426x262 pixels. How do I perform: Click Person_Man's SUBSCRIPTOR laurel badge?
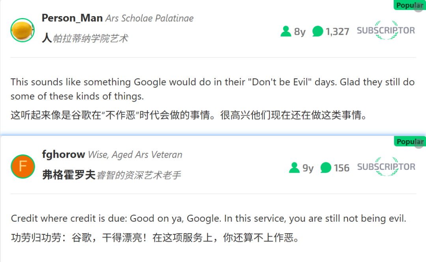(386, 30)
